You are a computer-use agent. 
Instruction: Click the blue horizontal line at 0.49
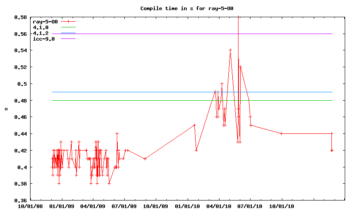pos(133,92)
